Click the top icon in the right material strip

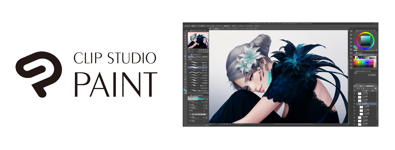pyautogui.click(x=351, y=31)
